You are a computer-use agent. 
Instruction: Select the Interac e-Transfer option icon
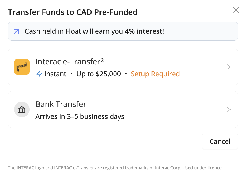[22, 67]
